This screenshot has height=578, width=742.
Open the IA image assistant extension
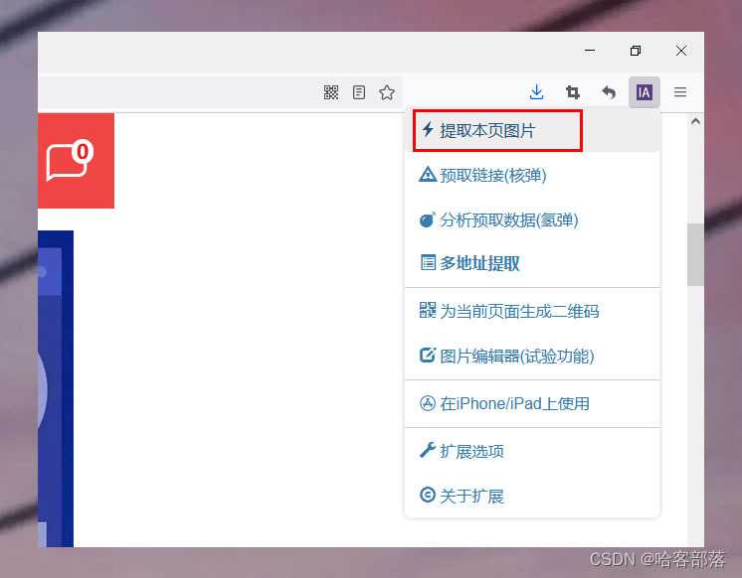(645, 92)
